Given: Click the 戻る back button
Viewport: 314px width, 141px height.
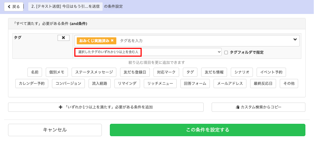Looking at the screenshot, I should click(x=14, y=7).
